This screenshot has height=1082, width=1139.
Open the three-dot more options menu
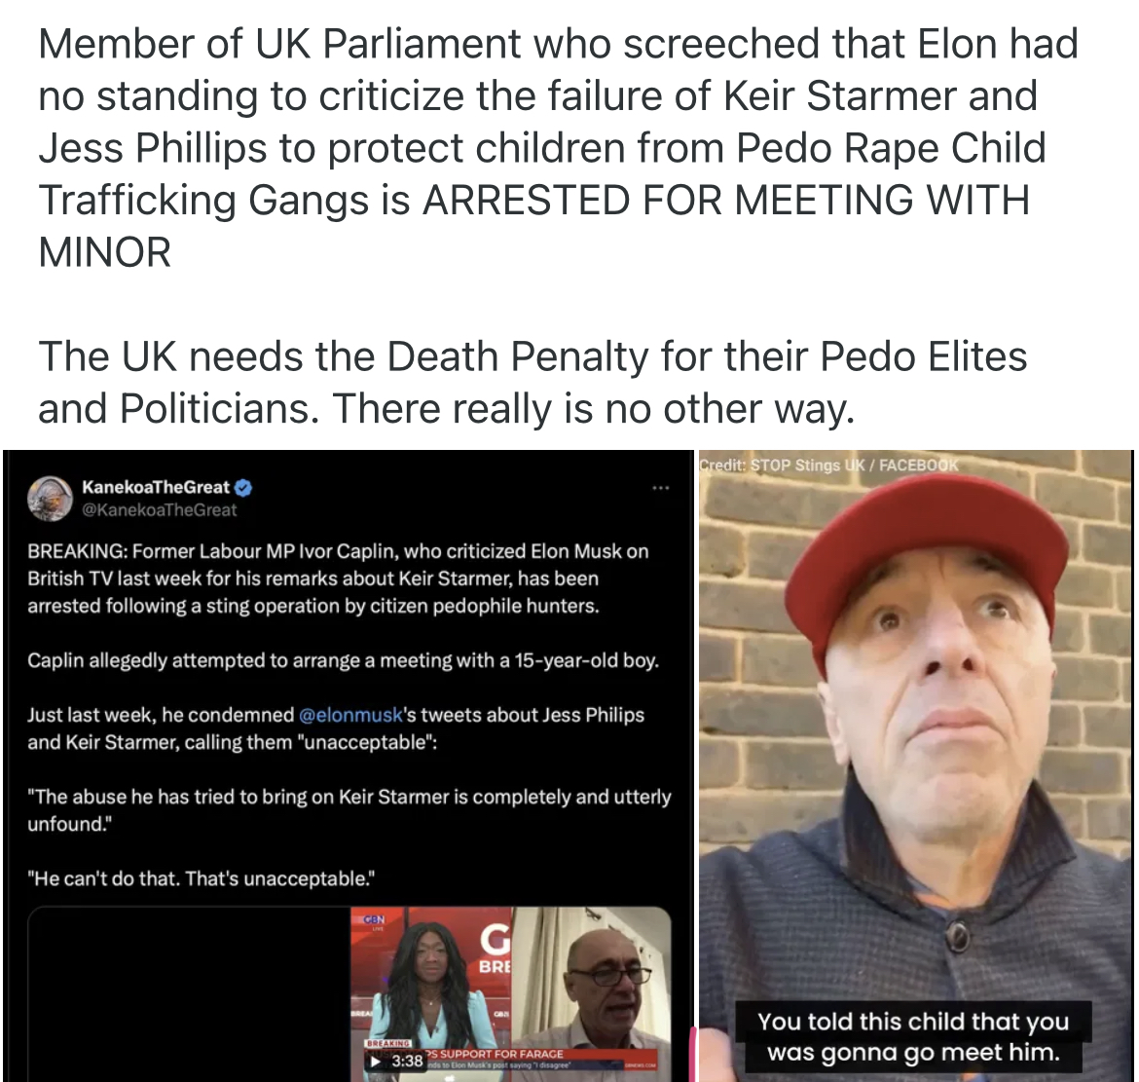click(660, 488)
